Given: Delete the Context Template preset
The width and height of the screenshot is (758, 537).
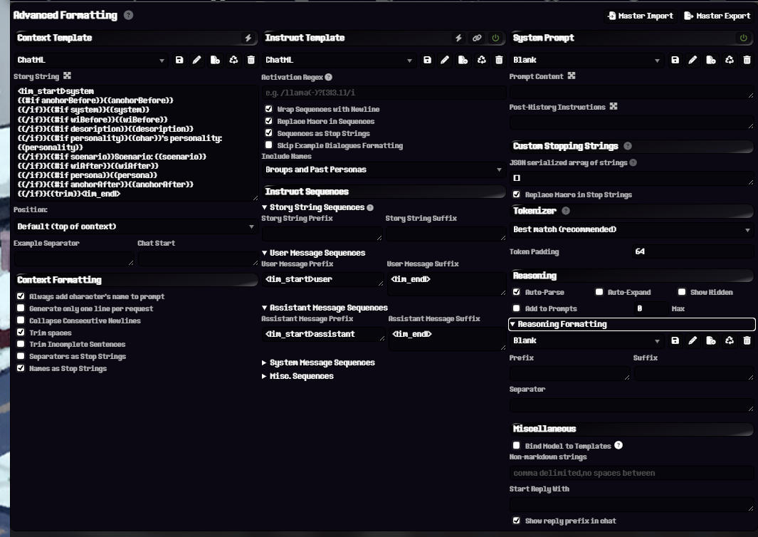Looking at the screenshot, I should point(251,60).
